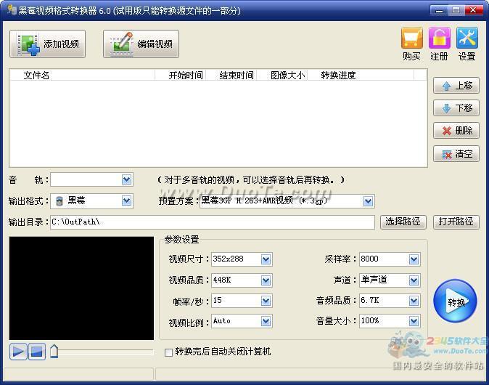Viewport: 489px width, 385px height.
Task: Open the 注册 padlock registration icon
Action: 439,38
